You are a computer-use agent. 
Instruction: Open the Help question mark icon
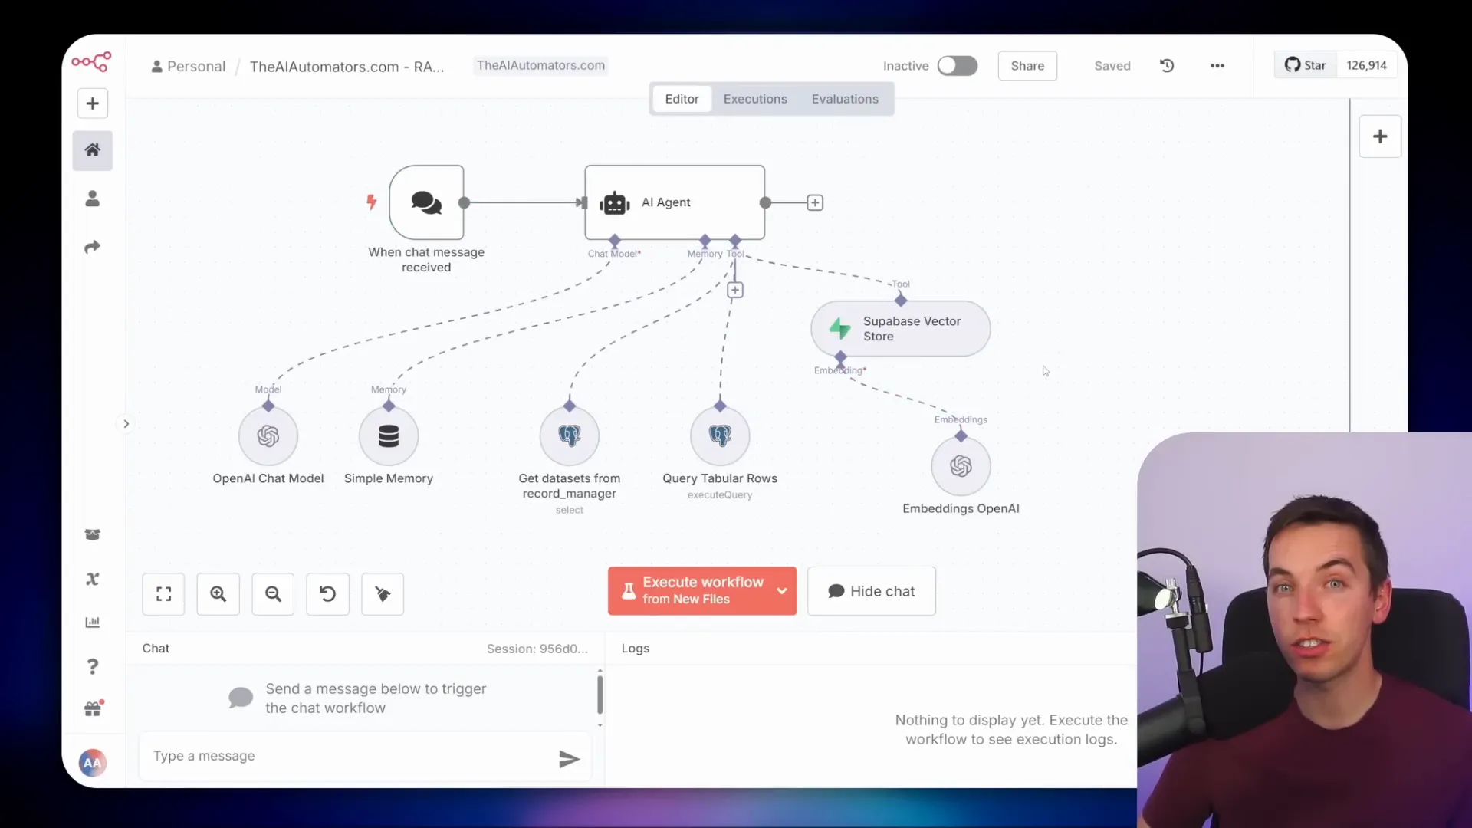point(92,666)
